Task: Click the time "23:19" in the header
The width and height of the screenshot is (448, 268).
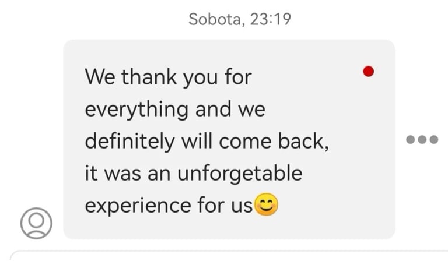Action: tap(270, 19)
